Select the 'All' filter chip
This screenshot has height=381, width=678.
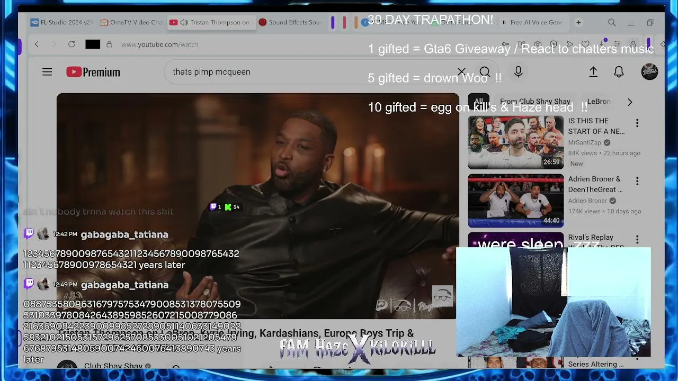[479, 101]
